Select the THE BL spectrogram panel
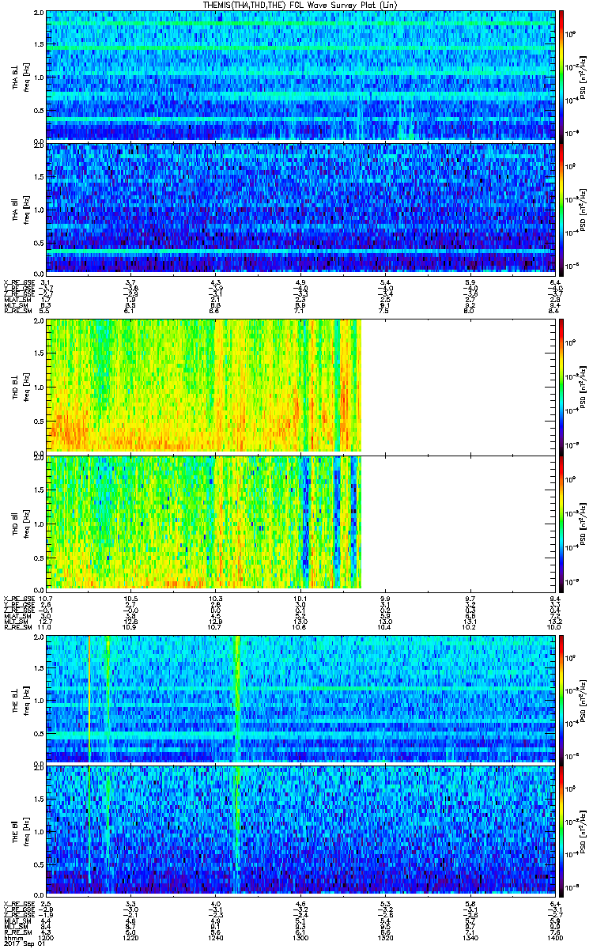 point(300,699)
